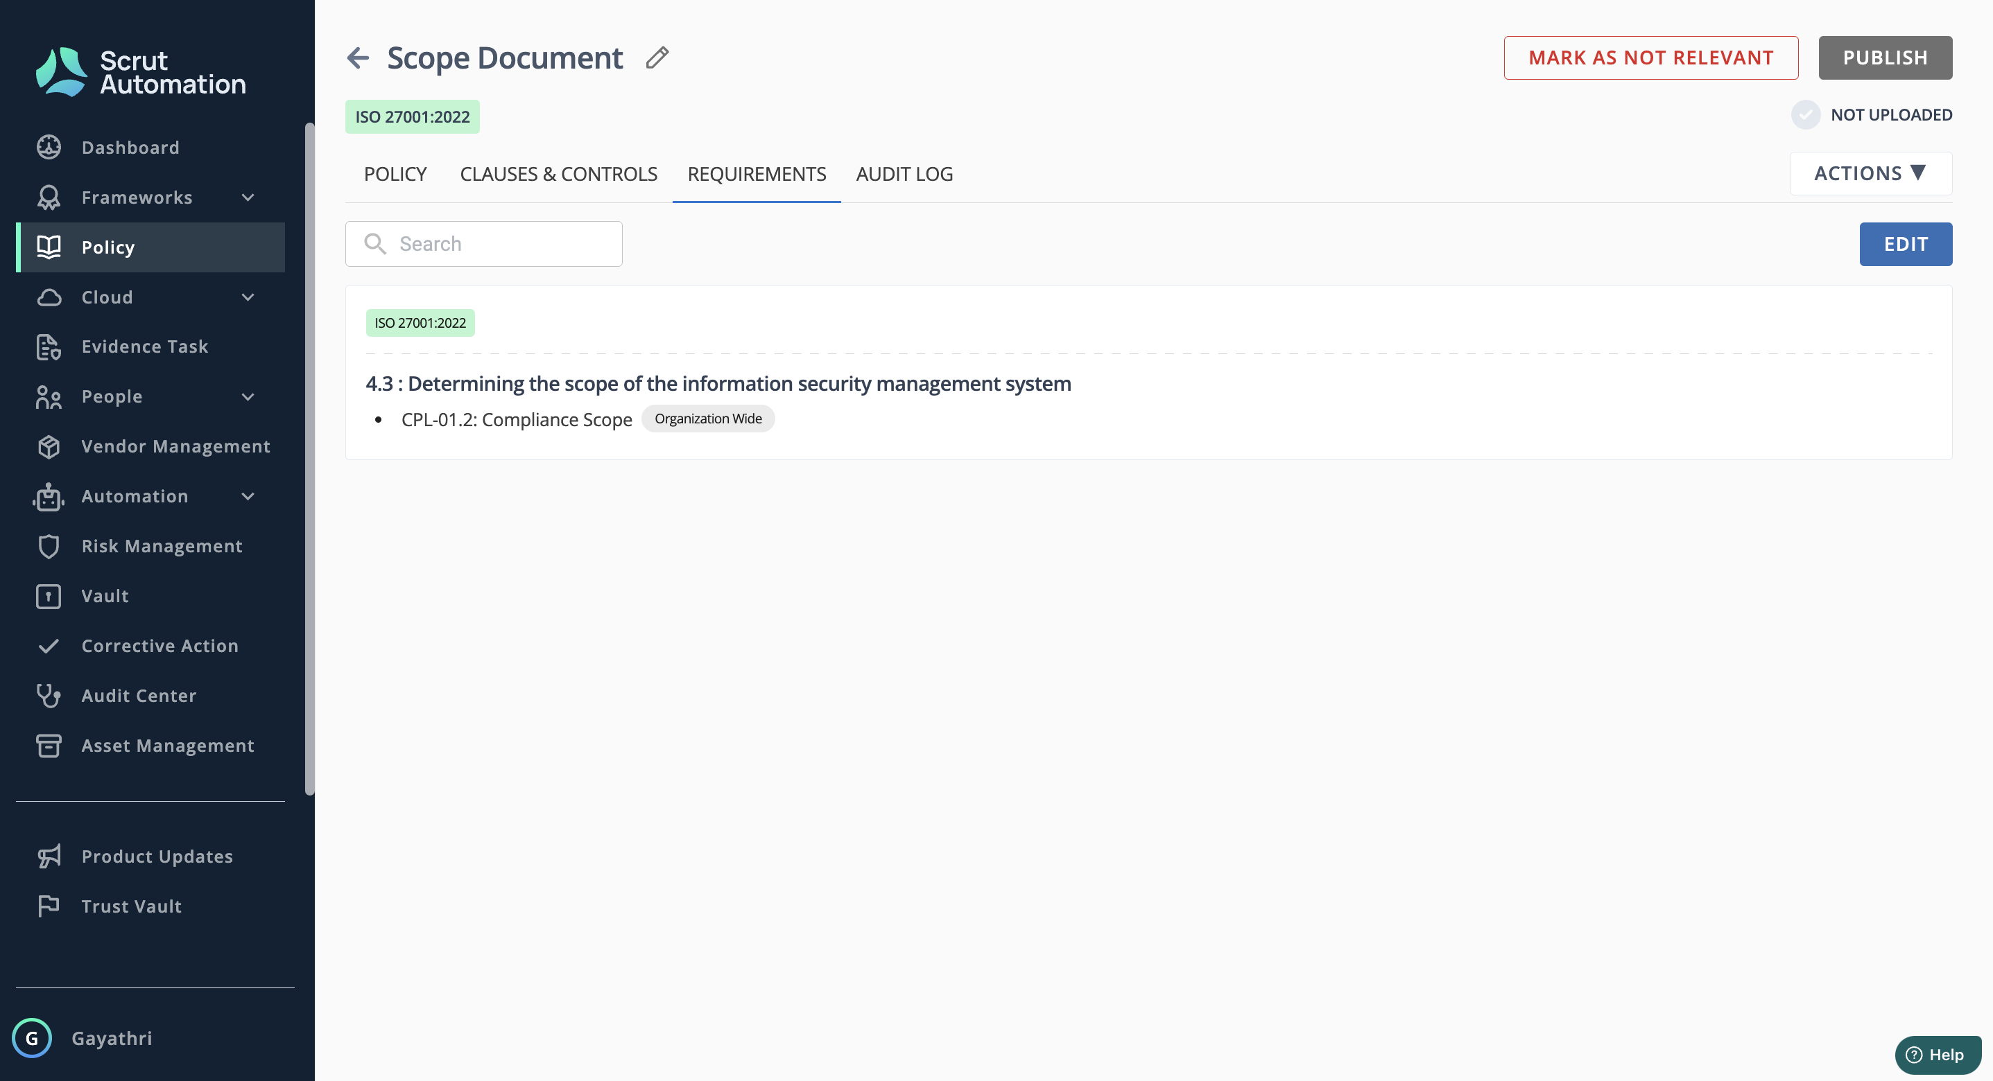Image resolution: width=1993 pixels, height=1081 pixels.
Task: Click the blue Edit button
Action: tap(1906, 245)
